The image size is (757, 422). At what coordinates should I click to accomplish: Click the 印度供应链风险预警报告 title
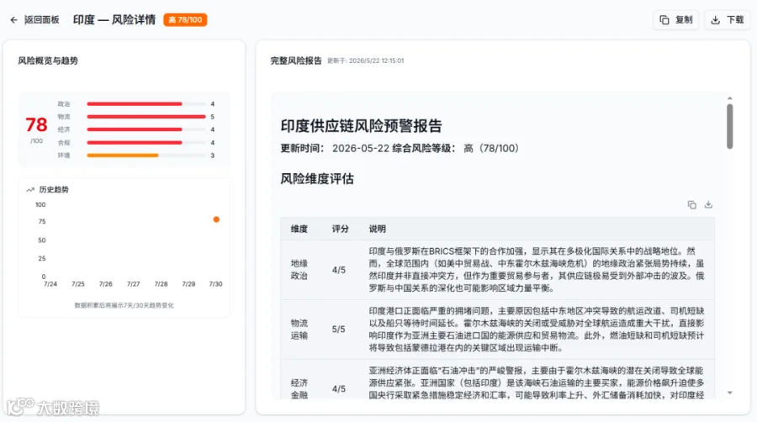pyautogui.click(x=361, y=126)
